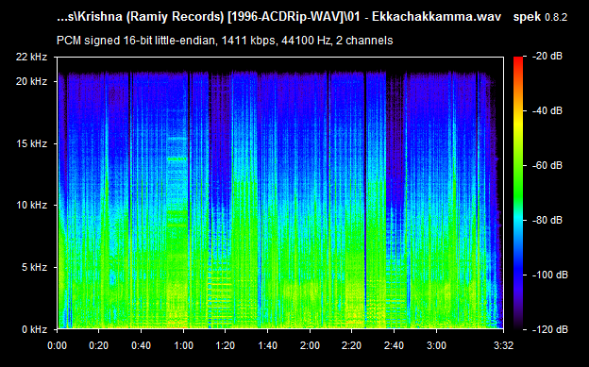Click the spek 0.8.2 version label

click(x=540, y=17)
